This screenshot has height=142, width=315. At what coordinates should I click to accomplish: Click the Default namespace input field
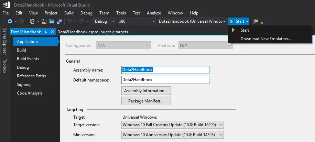click(165, 80)
